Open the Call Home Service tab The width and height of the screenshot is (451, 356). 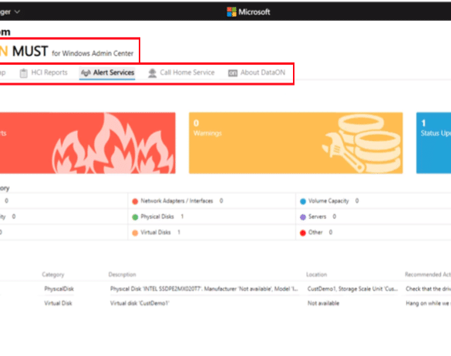(x=181, y=72)
